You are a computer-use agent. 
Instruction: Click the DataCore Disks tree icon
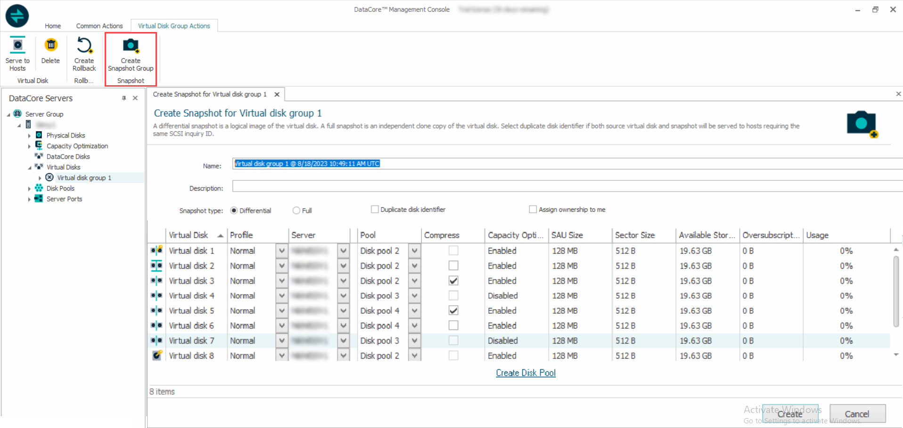coord(39,156)
